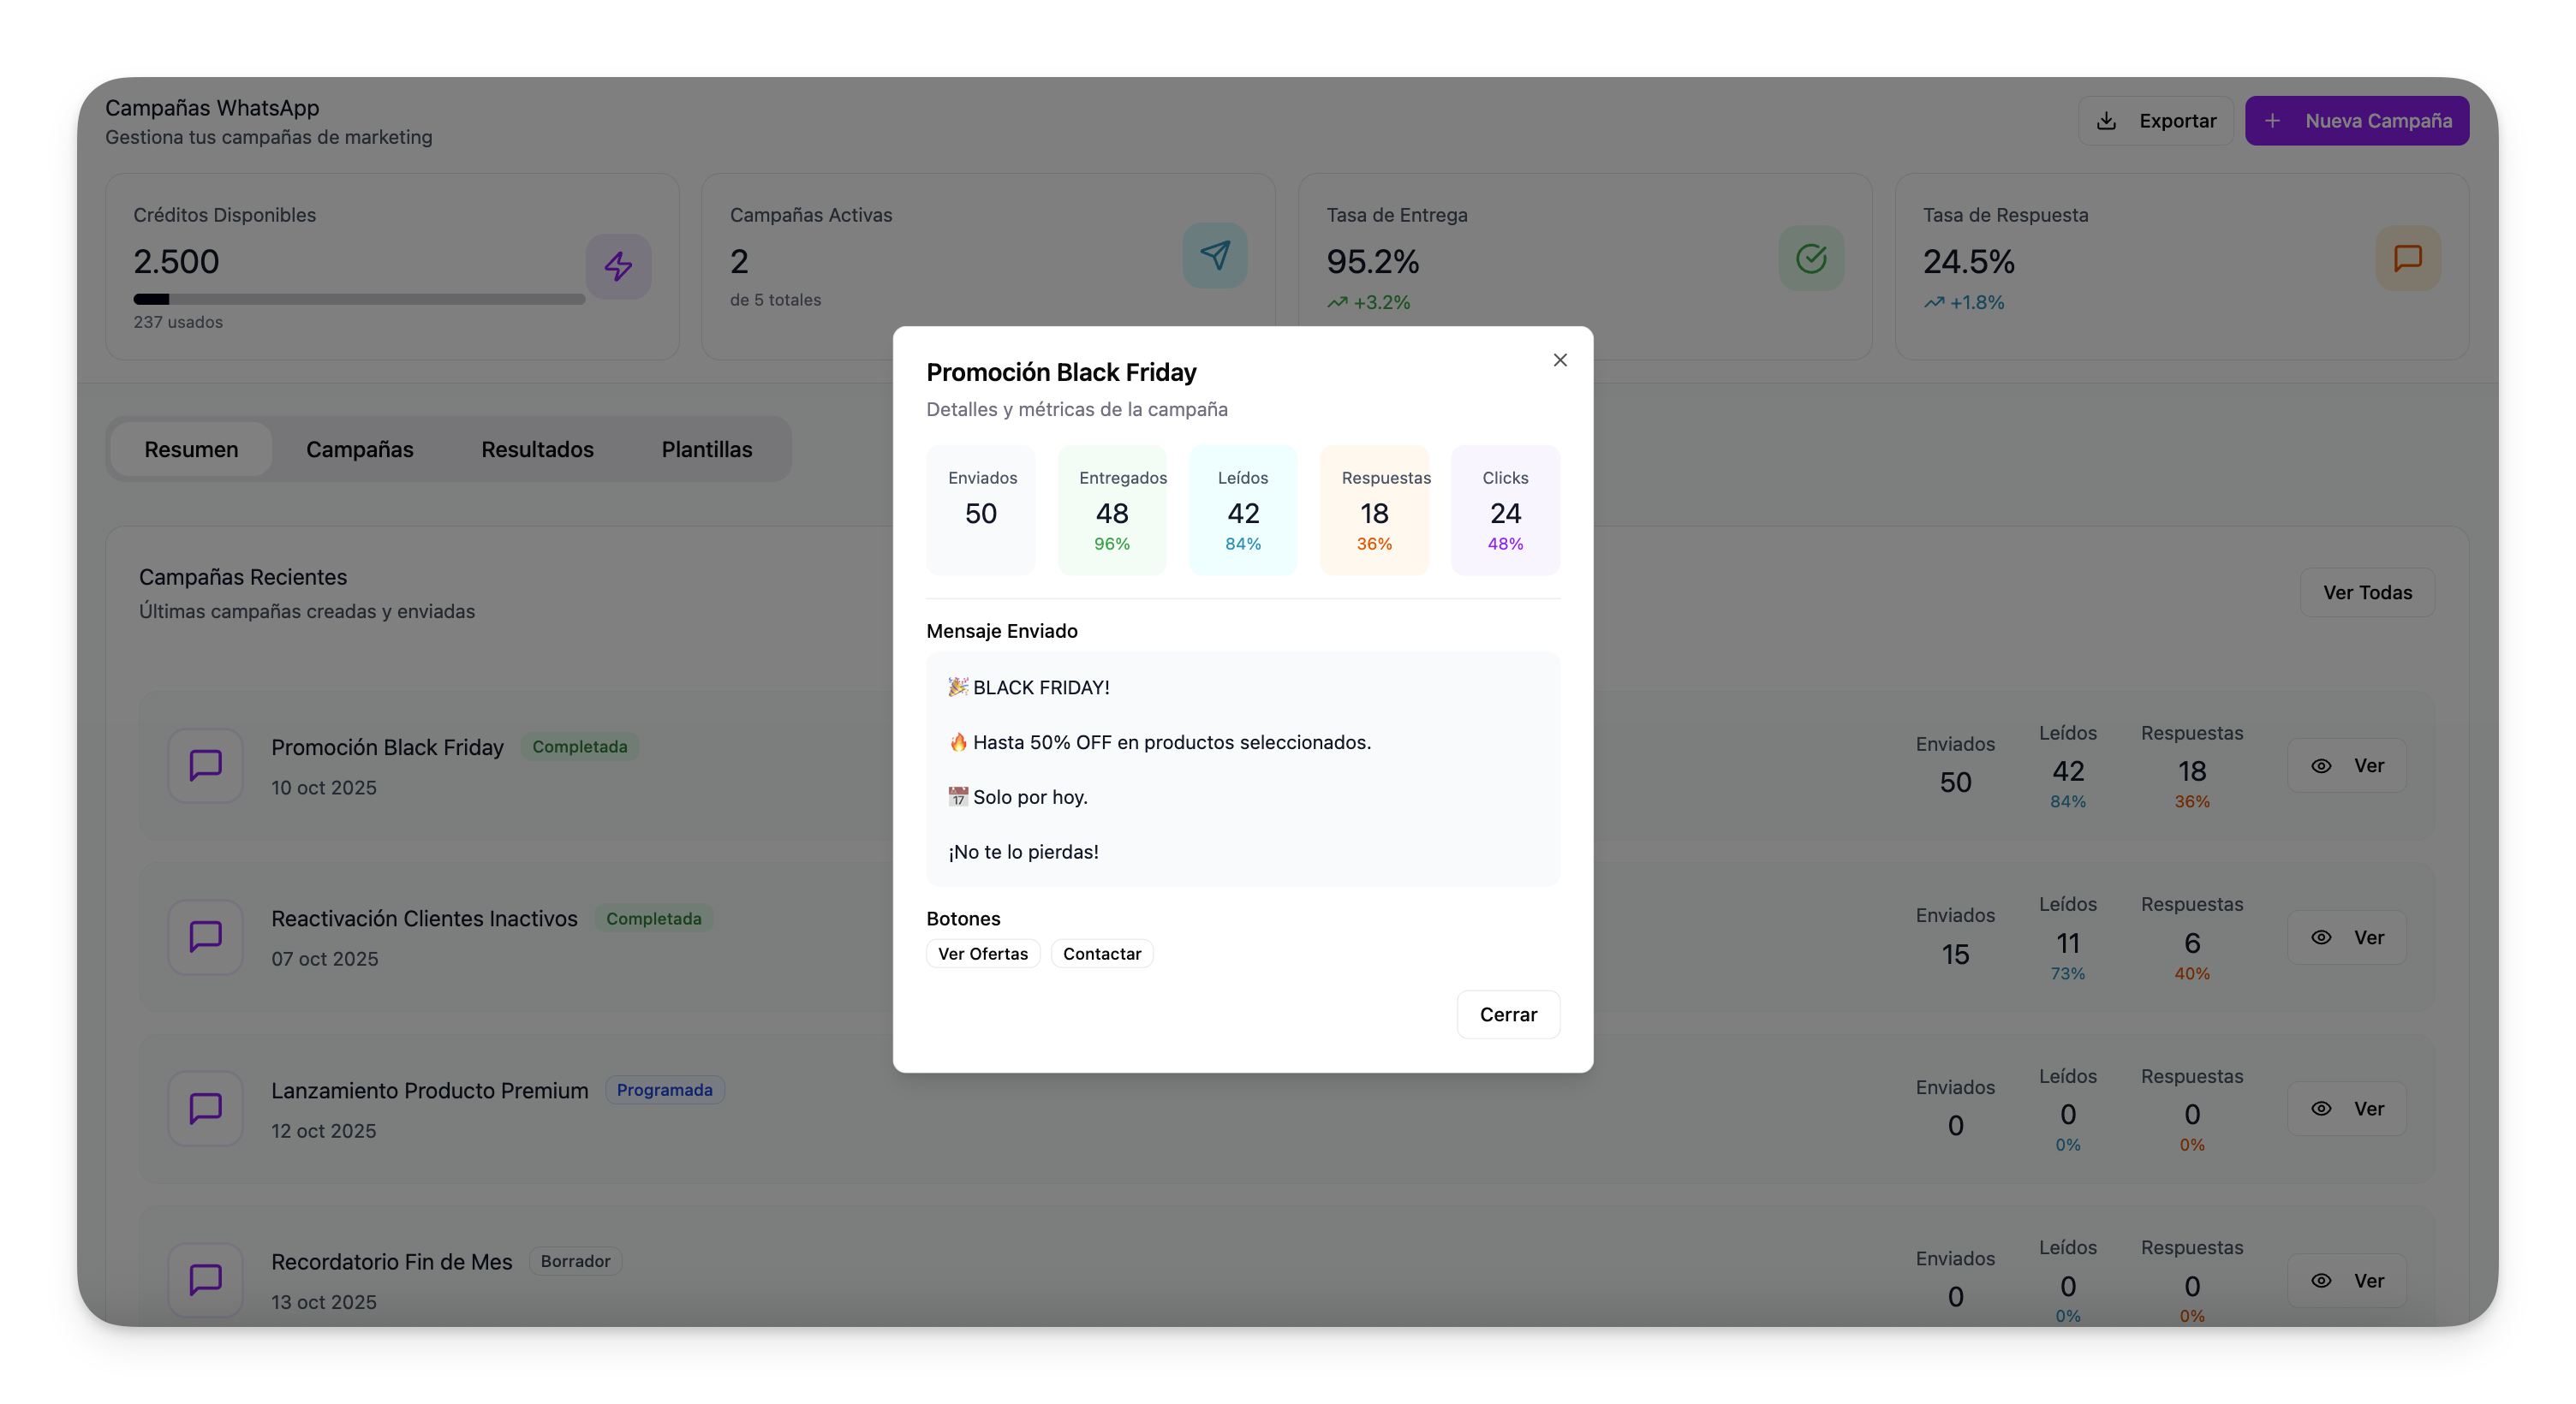Screen dimensions: 2576x1404
Task: View the Promoción Black Friday campaign details
Action: [x=2346, y=765]
